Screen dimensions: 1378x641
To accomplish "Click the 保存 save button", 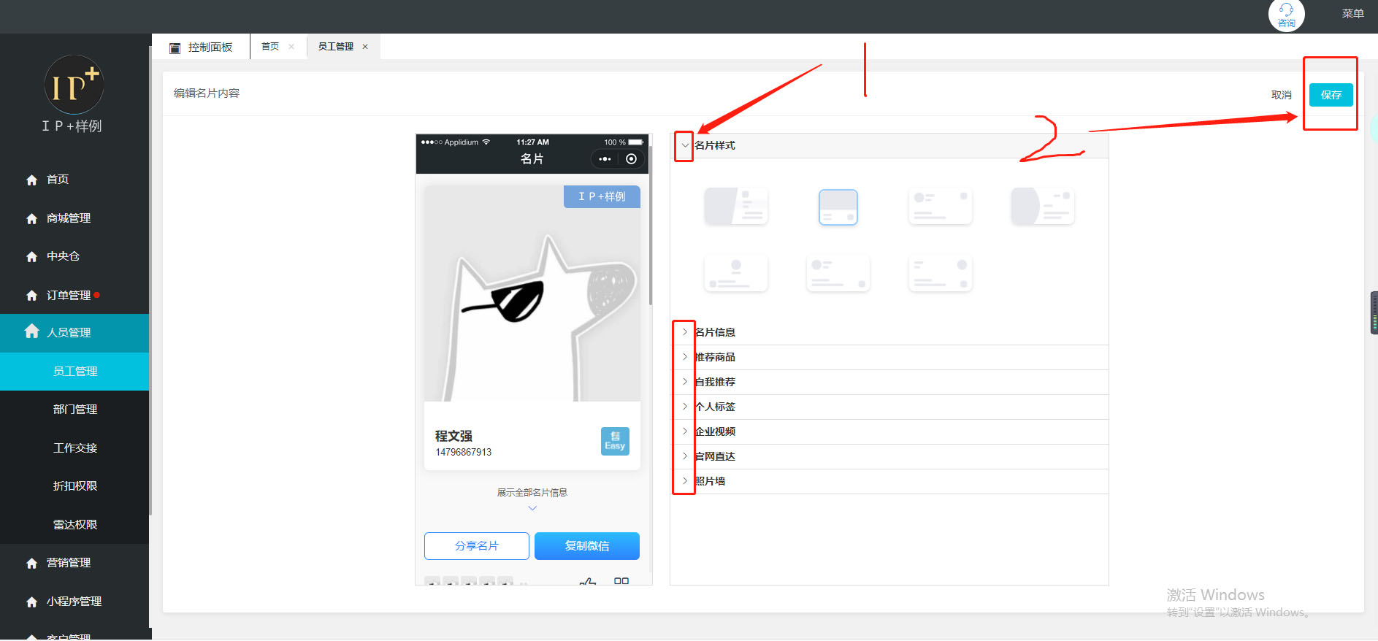I will (1330, 95).
